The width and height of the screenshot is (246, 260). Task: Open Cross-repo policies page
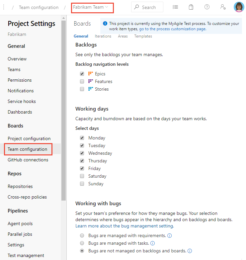[x=27, y=197]
